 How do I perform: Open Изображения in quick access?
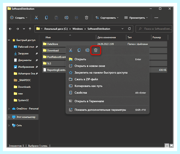click(x=26, y=67)
